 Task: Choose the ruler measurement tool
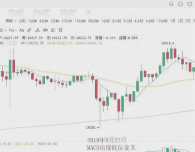[x=29, y=30]
